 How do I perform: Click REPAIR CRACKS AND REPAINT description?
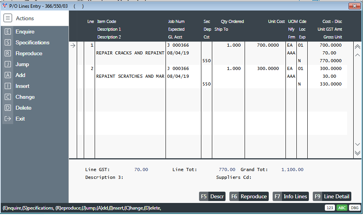(x=130, y=53)
